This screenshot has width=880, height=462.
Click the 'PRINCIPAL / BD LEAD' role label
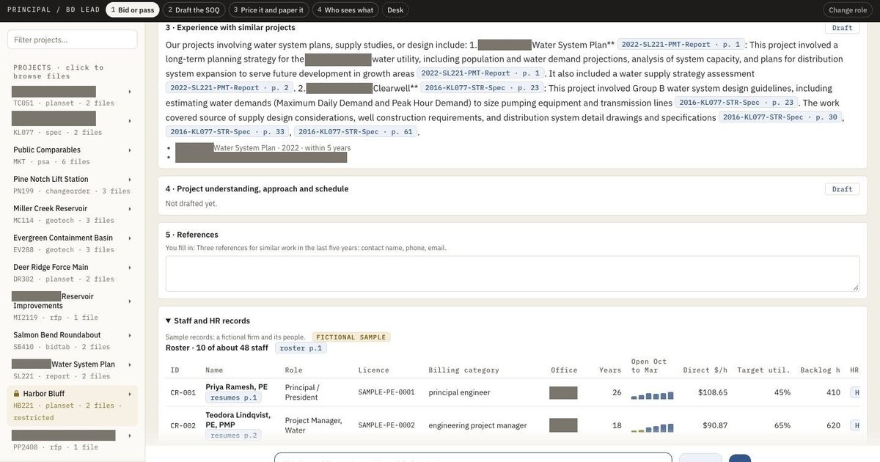click(52, 10)
